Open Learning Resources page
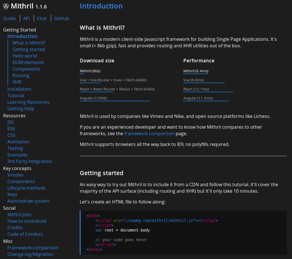292x259 pixels. [x=28, y=102]
